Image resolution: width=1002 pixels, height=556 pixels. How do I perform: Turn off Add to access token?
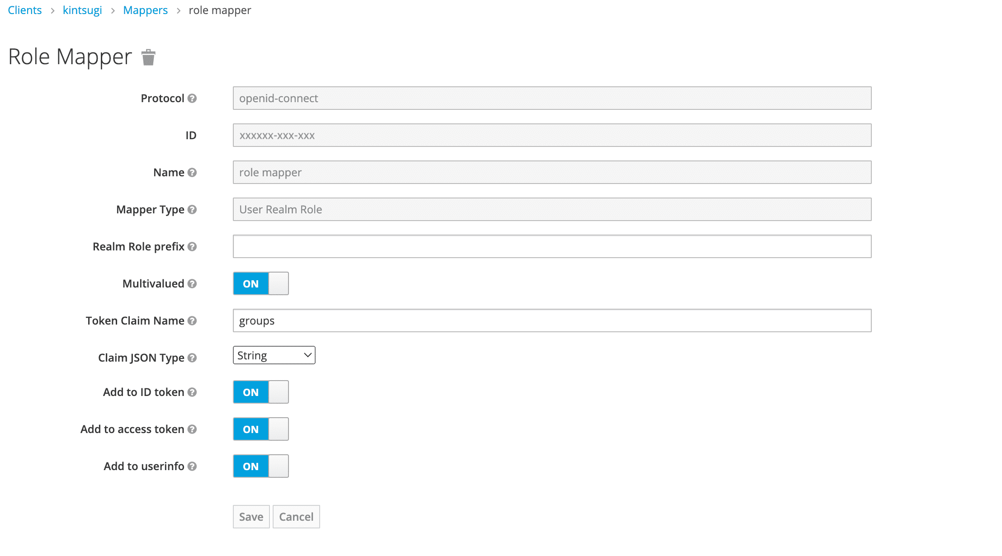pos(260,429)
